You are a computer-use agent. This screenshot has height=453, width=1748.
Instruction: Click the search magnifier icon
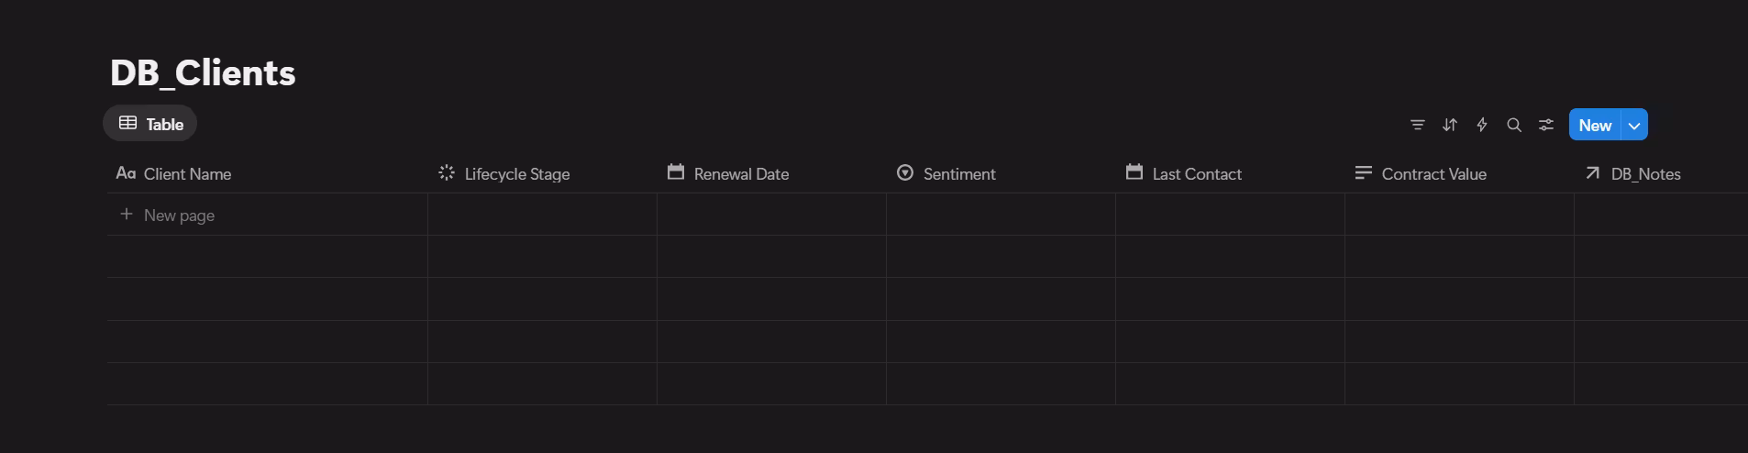[x=1514, y=125]
